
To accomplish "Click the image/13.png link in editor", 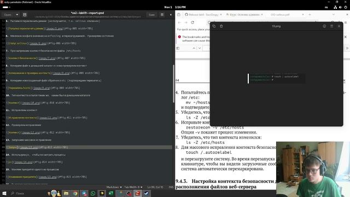I will pyautogui.click(x=29, y=147).
